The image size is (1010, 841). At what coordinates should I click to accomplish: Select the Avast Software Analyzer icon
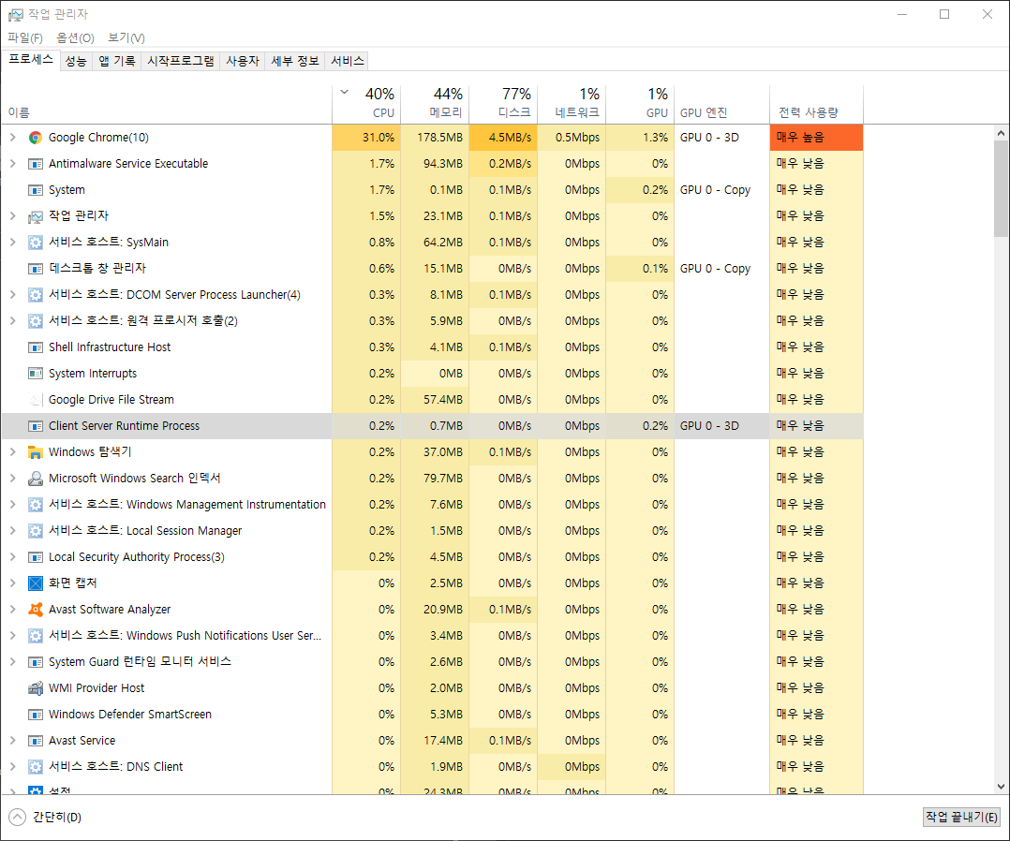coord(35,609)
